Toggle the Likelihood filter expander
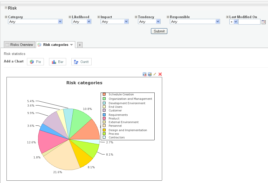Image resolution: width=268 pixels, height=183 pixels. point(70,17)
